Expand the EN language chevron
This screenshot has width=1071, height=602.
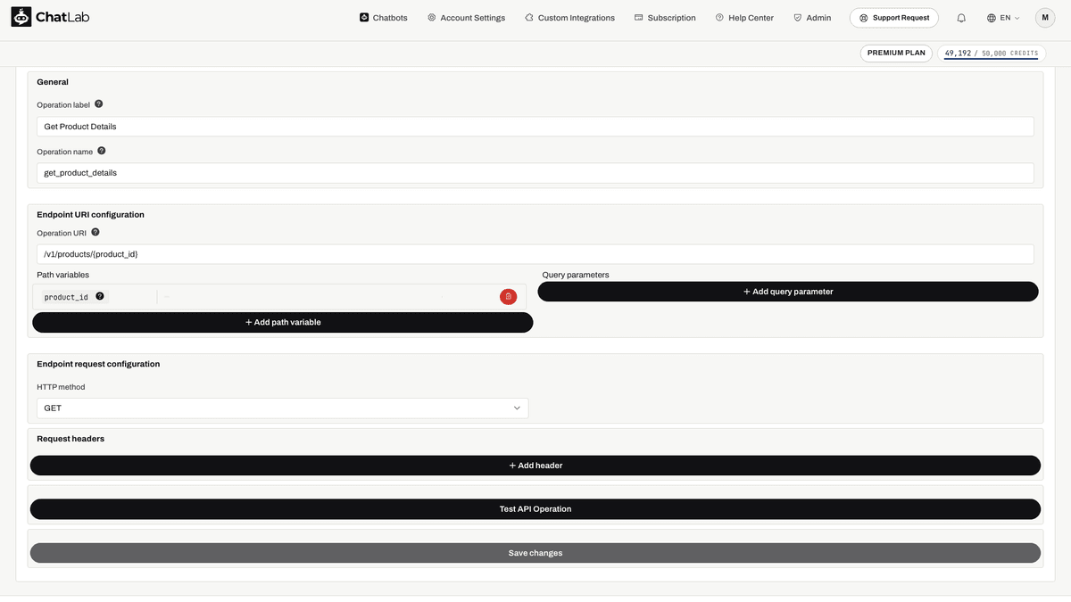pyautogui.click(x=1017, y=18)
